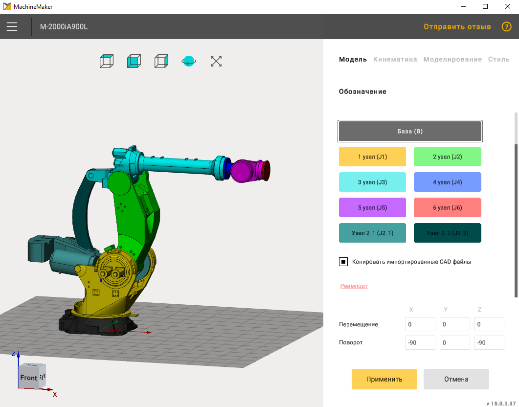Click the Поворот X input field
Image resolution: width=519 pixels, height=407 pixels.
(420, 342)
